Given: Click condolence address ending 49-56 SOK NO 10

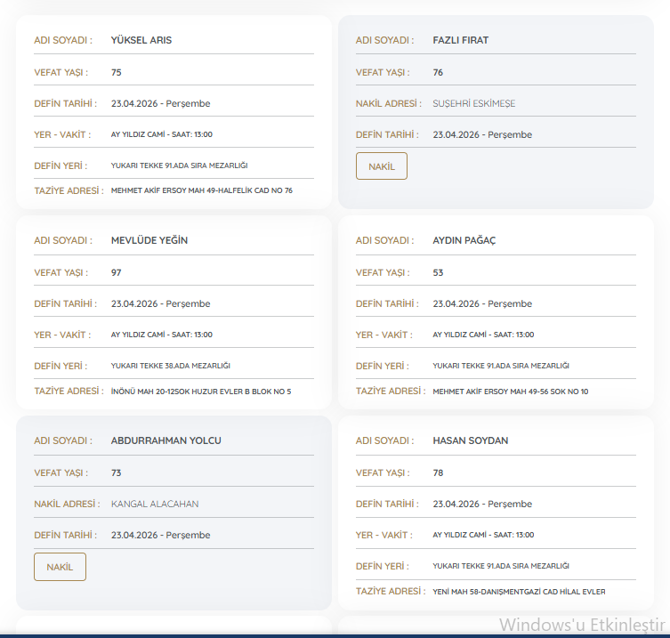Looking at the screenshot, I should [510, 392].
